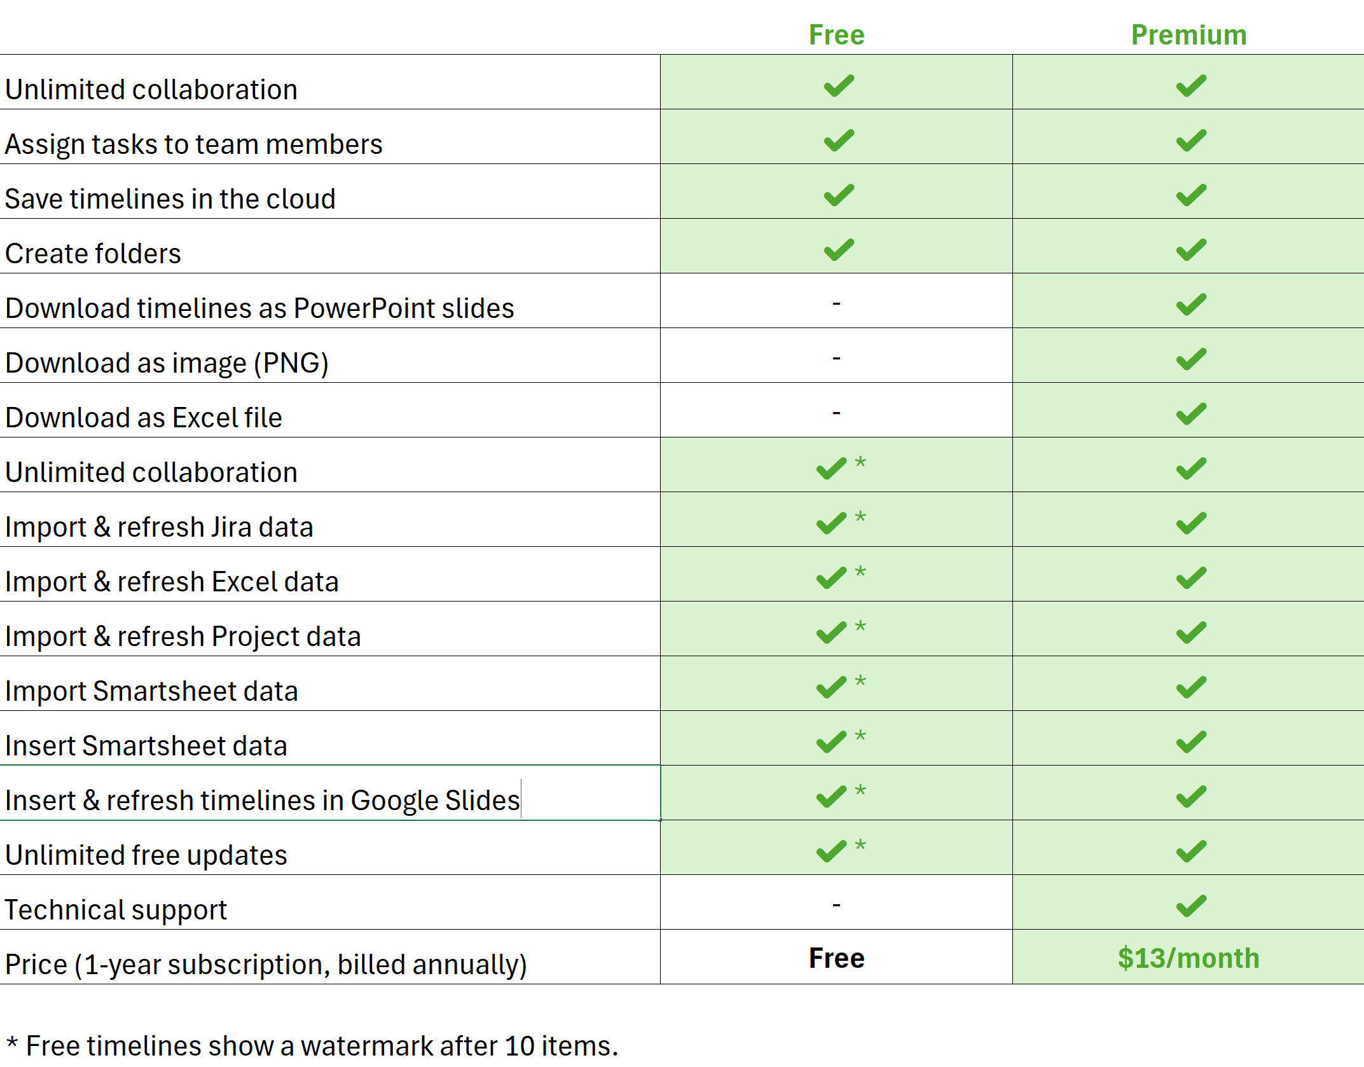Click Premium checkmark for Technical support row
Viewport: 1364px width, 1067px height.
1191,906
